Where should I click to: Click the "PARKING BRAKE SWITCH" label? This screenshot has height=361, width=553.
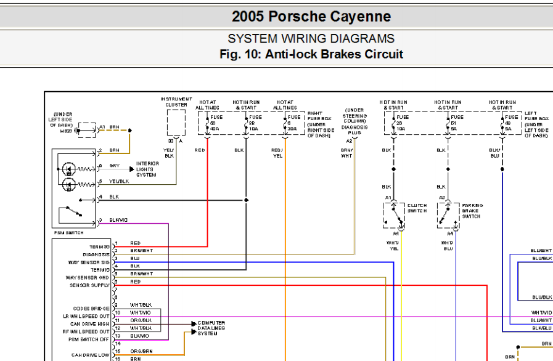tap(472, 211)
